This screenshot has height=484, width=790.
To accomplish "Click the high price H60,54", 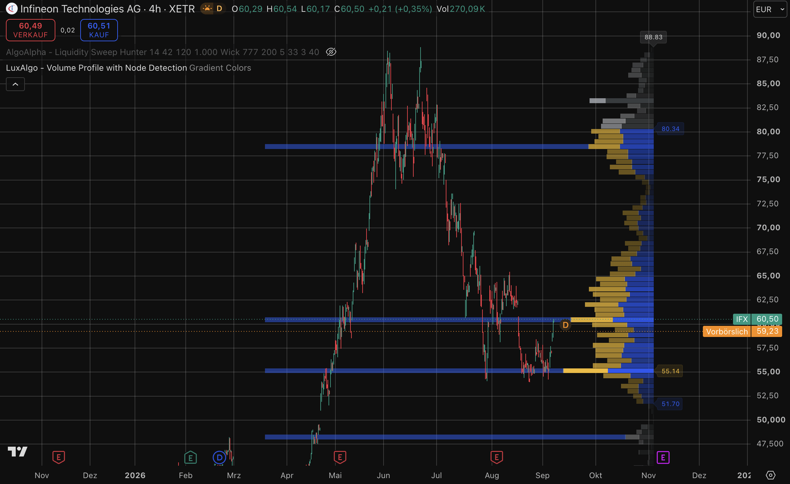I will 282,9.
